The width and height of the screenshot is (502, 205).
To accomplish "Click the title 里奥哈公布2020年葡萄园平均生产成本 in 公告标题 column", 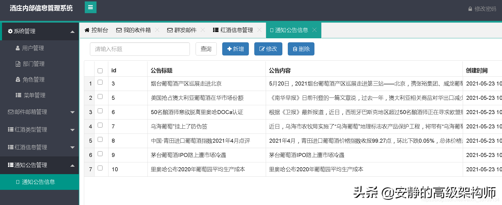I will pyautogui.click(x=198, y=169).
